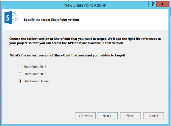Choose the SharePoint 2016 radio button
171x126 pixels.
pyautogui.click(x=20, y=74)
